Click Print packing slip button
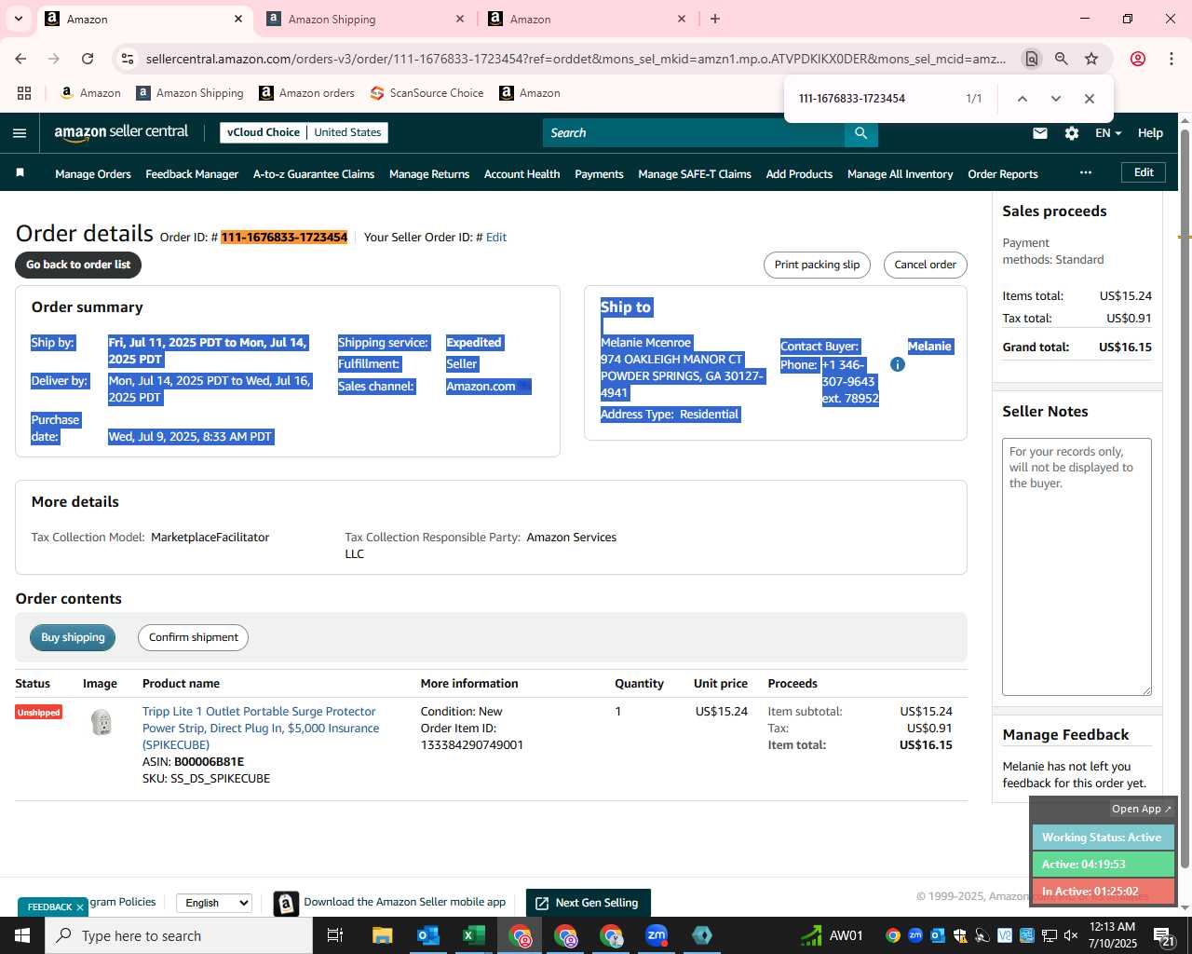1192x954 pixels. pos(817,265)
